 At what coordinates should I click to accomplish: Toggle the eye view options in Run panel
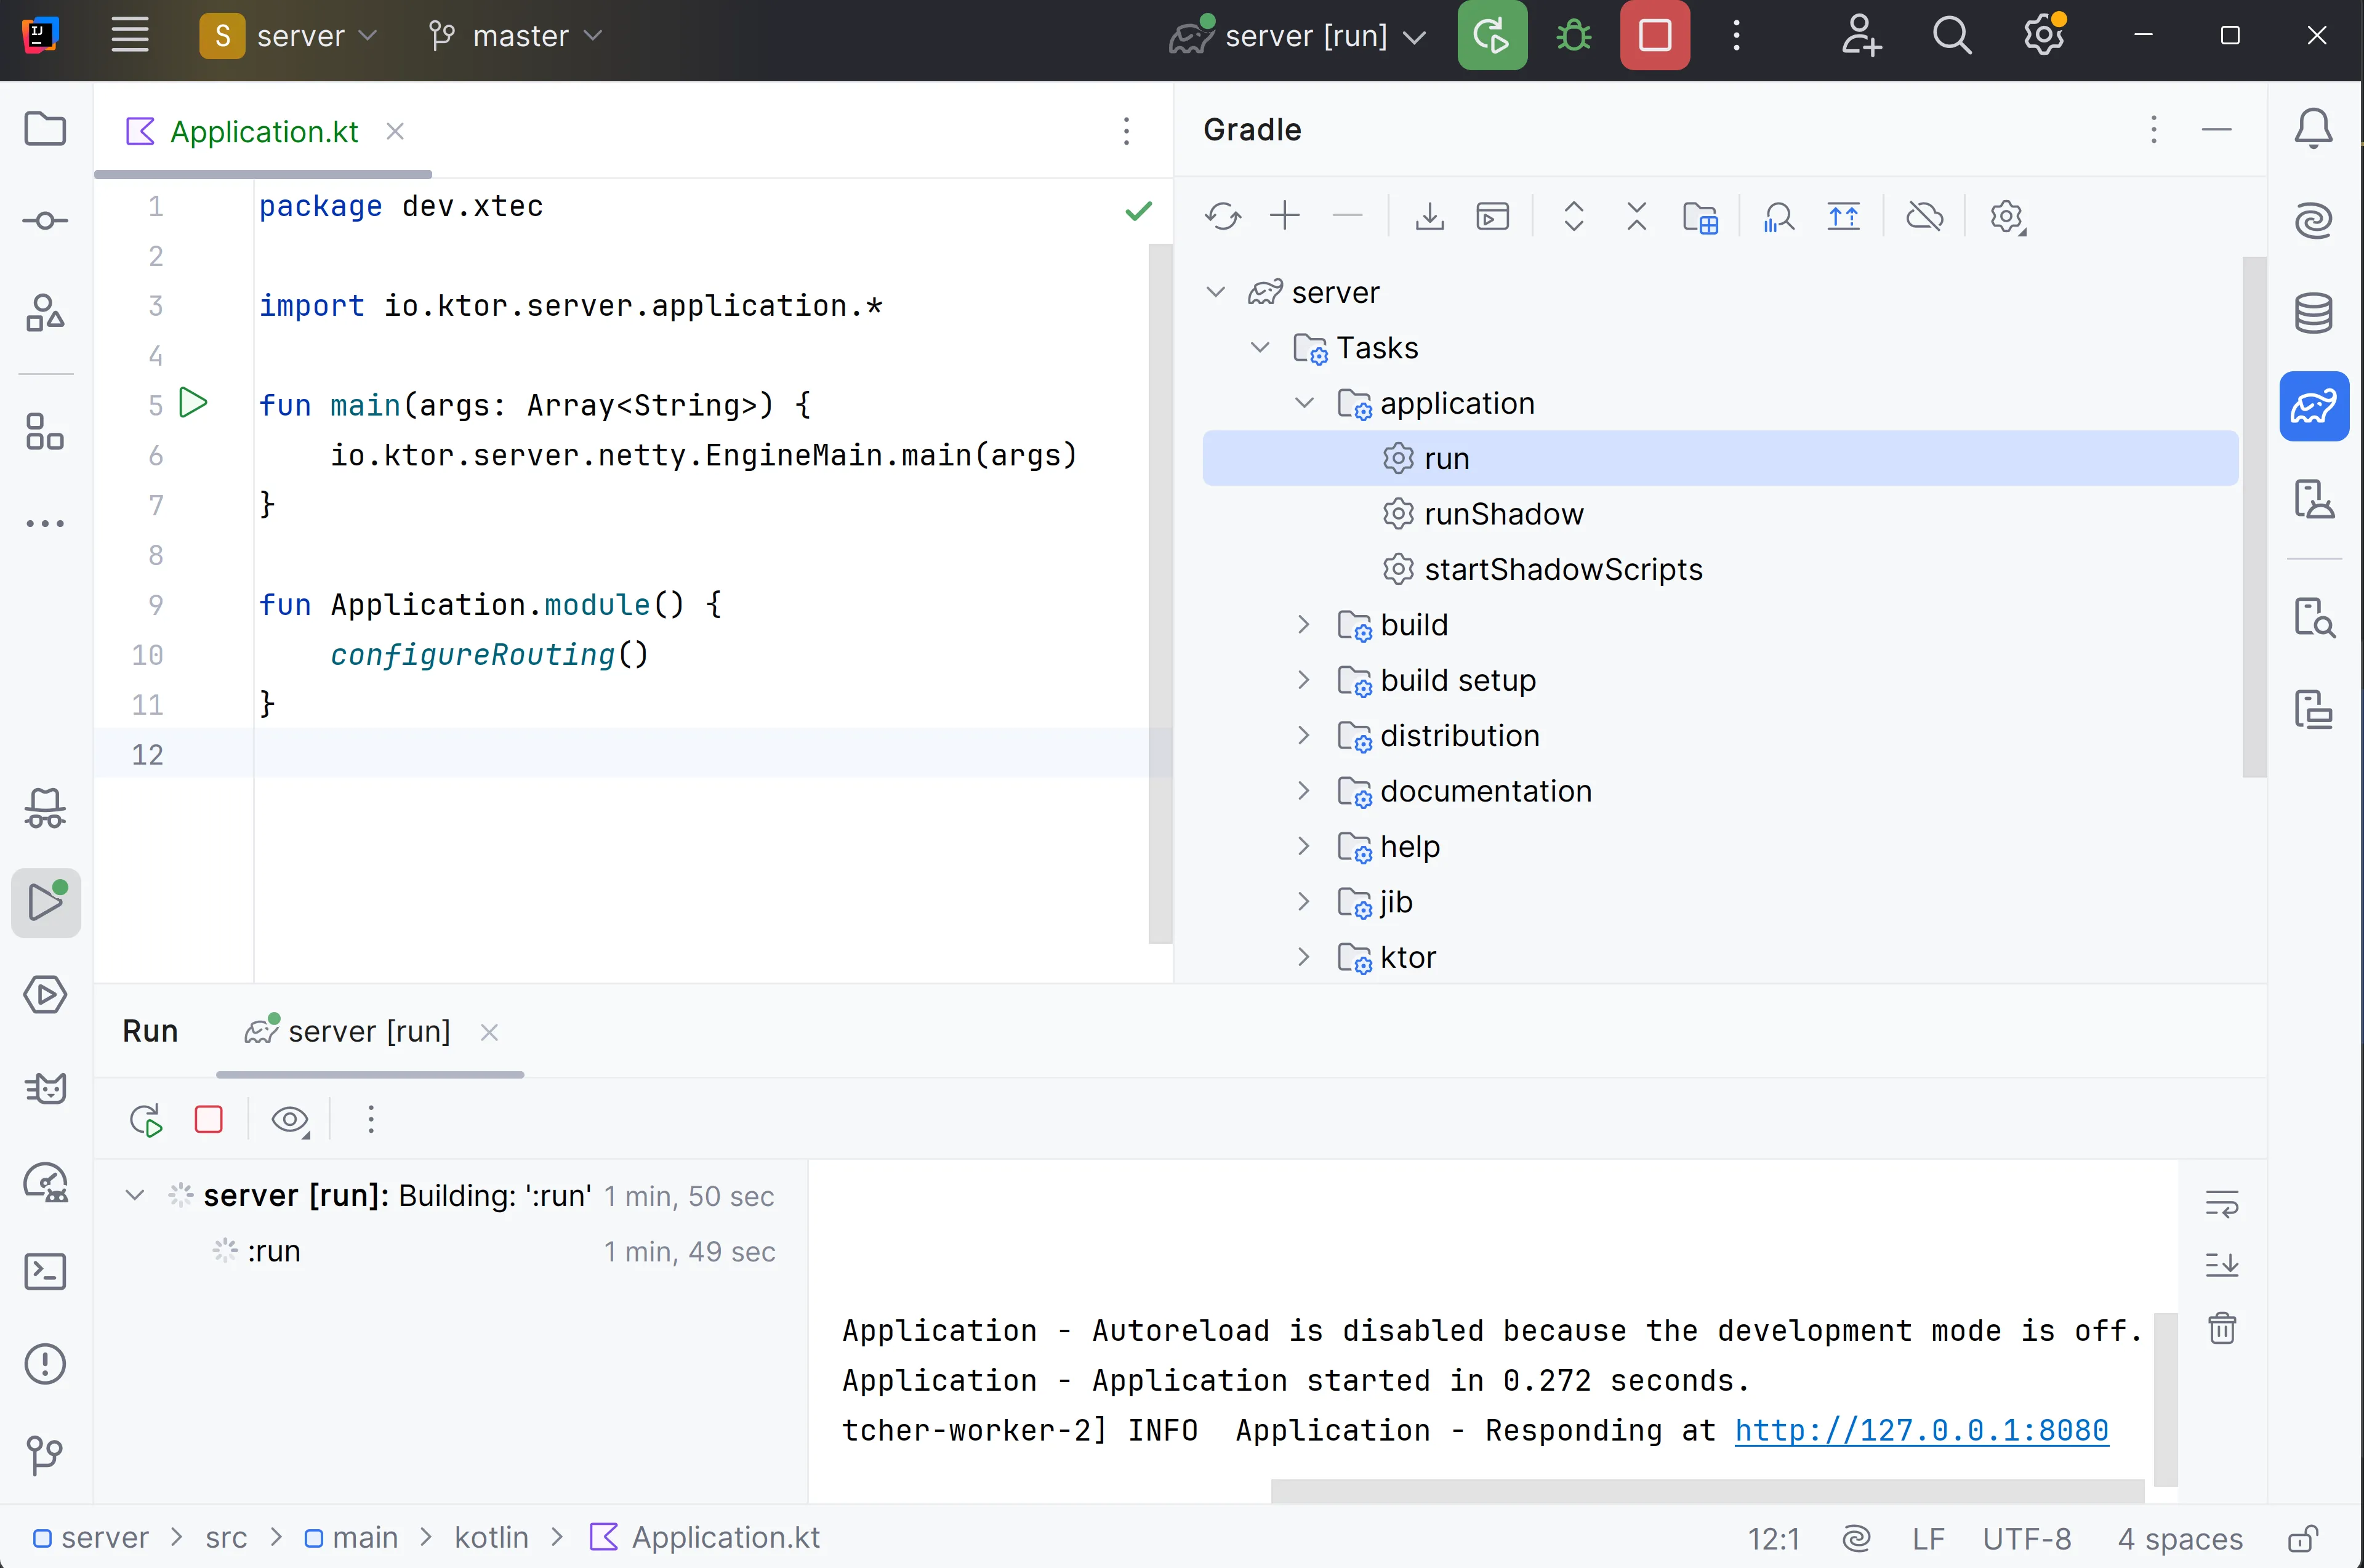290,1119
